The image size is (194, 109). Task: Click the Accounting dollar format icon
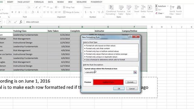click(x=85, y=12)
